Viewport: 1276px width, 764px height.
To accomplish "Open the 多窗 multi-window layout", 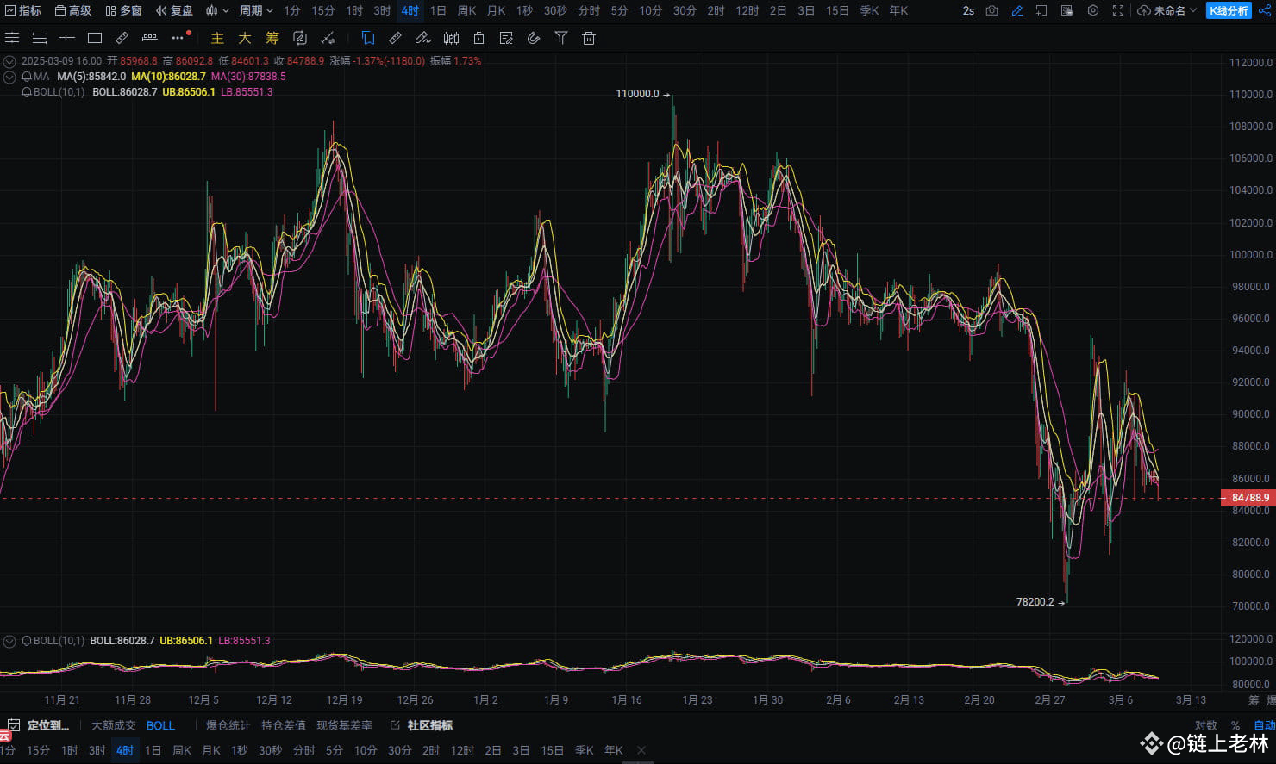I will (x=123, y=10).
